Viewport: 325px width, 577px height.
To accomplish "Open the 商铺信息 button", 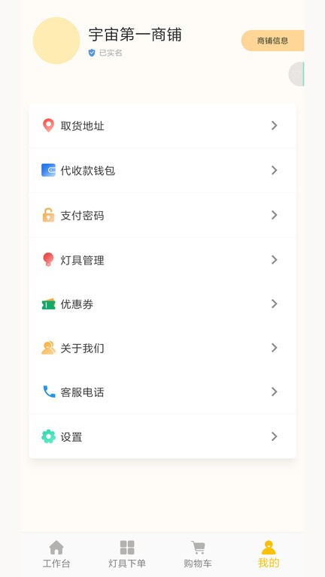I will pyautogui.click(x=272, y=41).
